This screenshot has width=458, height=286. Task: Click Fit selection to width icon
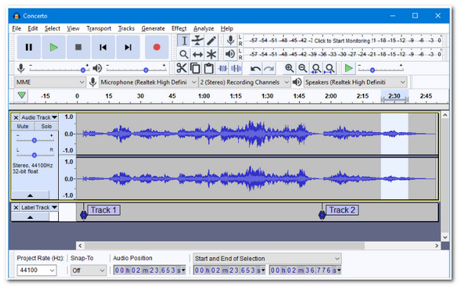pyautogui.click(x=316, y=69)
